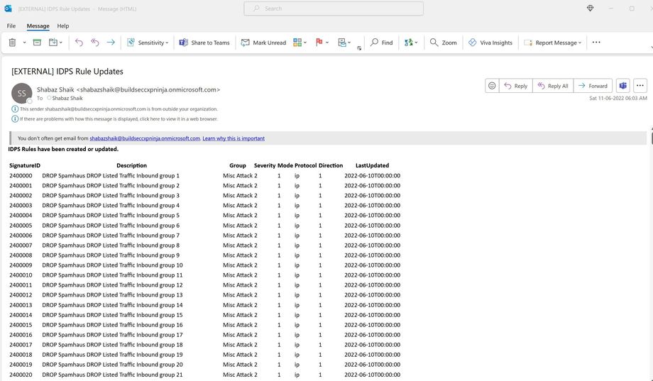
Task: Open the Delete dropdown arrow
Action: coord(24,43)
